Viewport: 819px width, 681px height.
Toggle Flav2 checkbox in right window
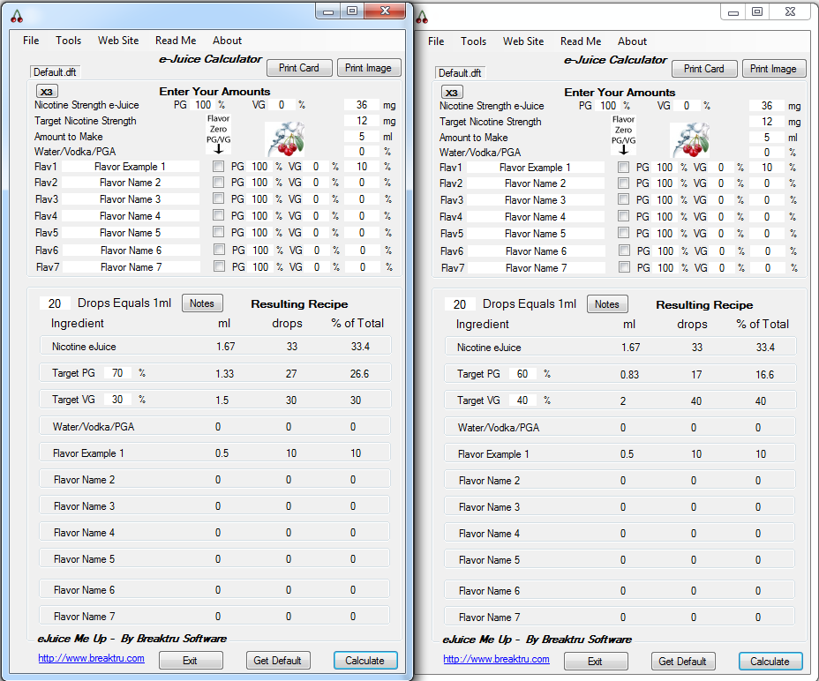623,183
